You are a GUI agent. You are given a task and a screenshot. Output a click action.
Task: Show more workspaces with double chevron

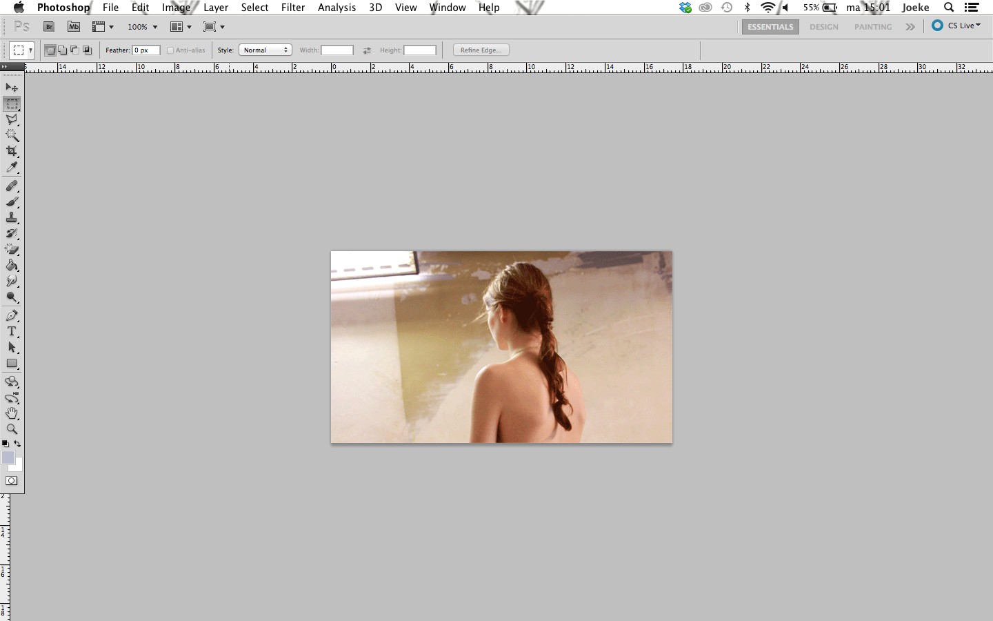[910, 27]
